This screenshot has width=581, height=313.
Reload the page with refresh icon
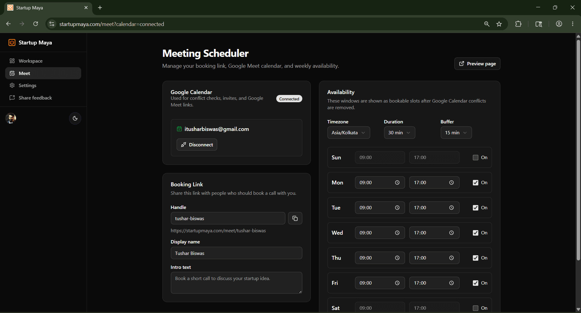click(x=35, y=24)
